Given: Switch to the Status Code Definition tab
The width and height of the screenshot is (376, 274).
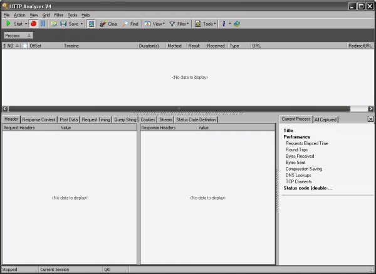Looking at the screenshot, I should pos(196,119).
